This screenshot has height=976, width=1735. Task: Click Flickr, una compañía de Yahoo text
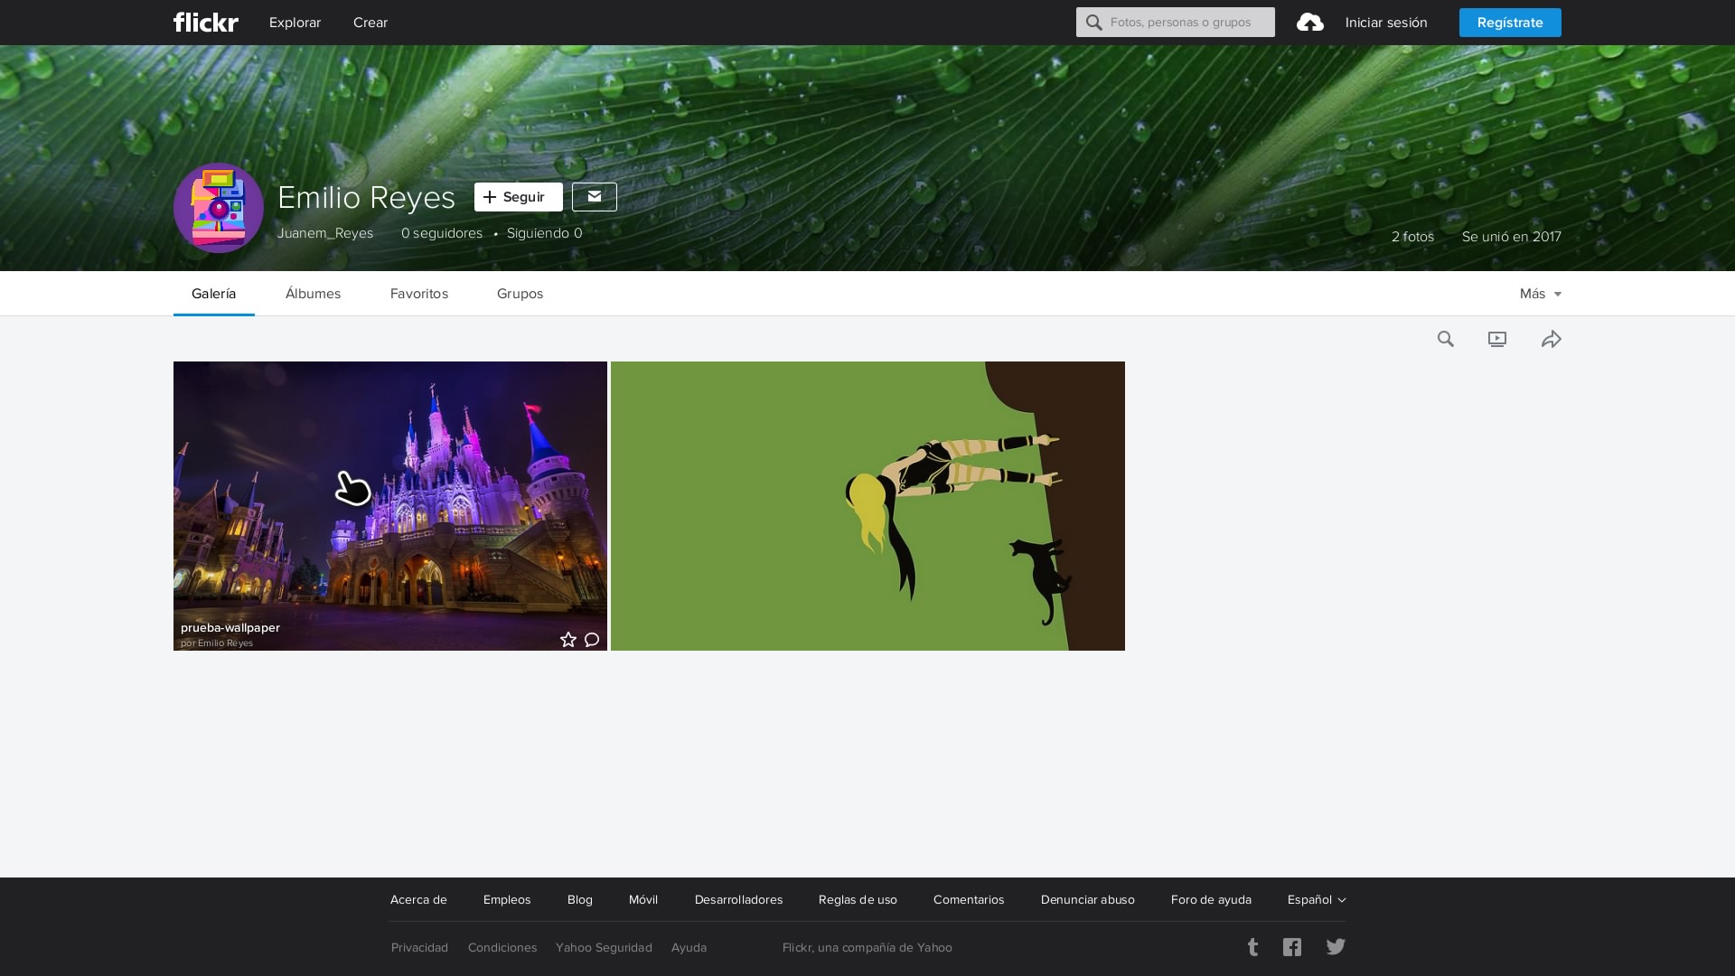coord(867,948)
